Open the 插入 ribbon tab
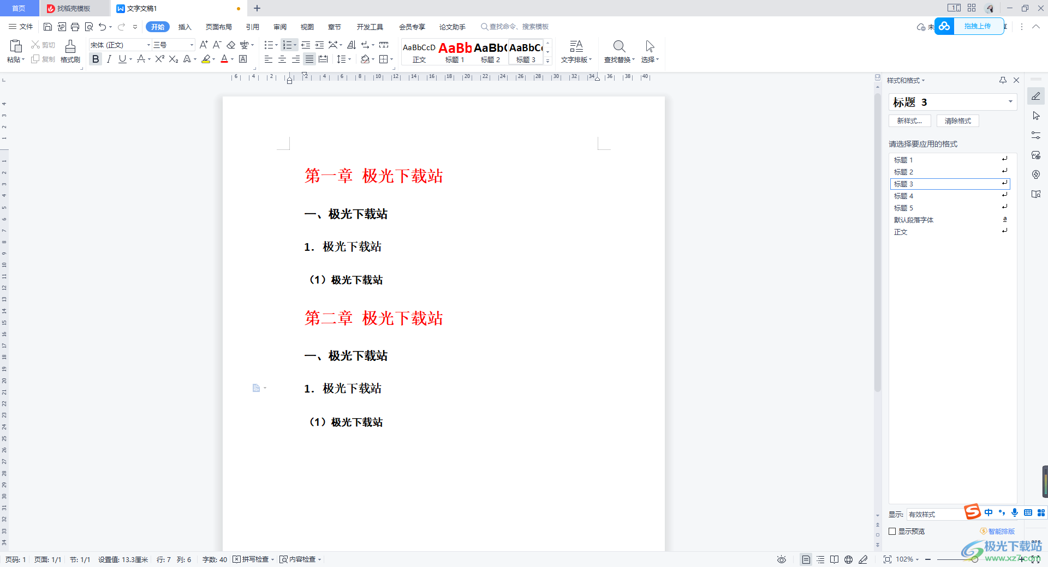Image resolution: width=1048 pixels, height=567 pixels. pos(185,27)
